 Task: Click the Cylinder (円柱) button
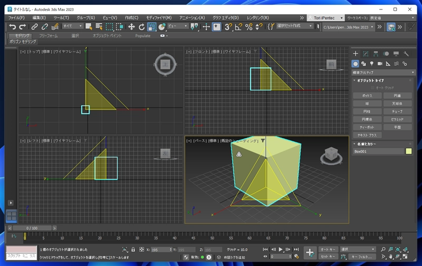[x=367, y=112]
